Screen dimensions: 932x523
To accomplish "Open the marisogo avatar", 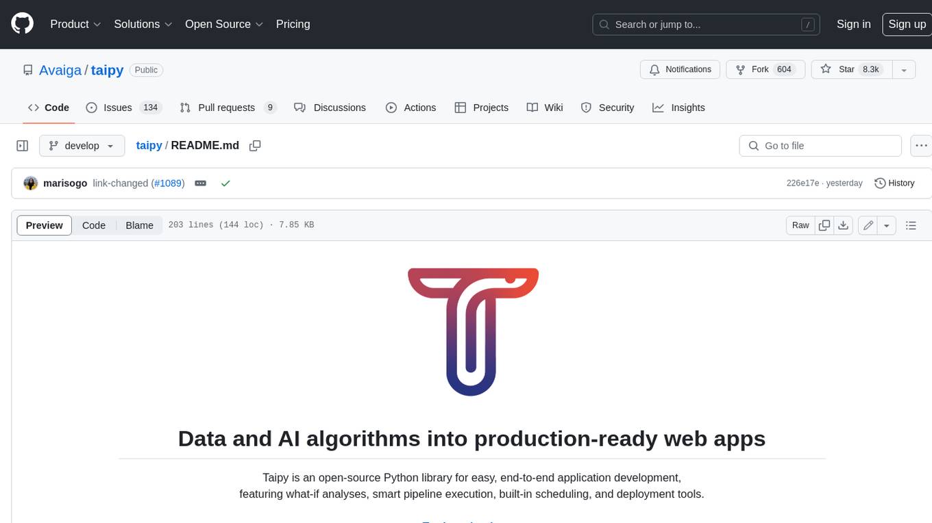I will (31, 183).
